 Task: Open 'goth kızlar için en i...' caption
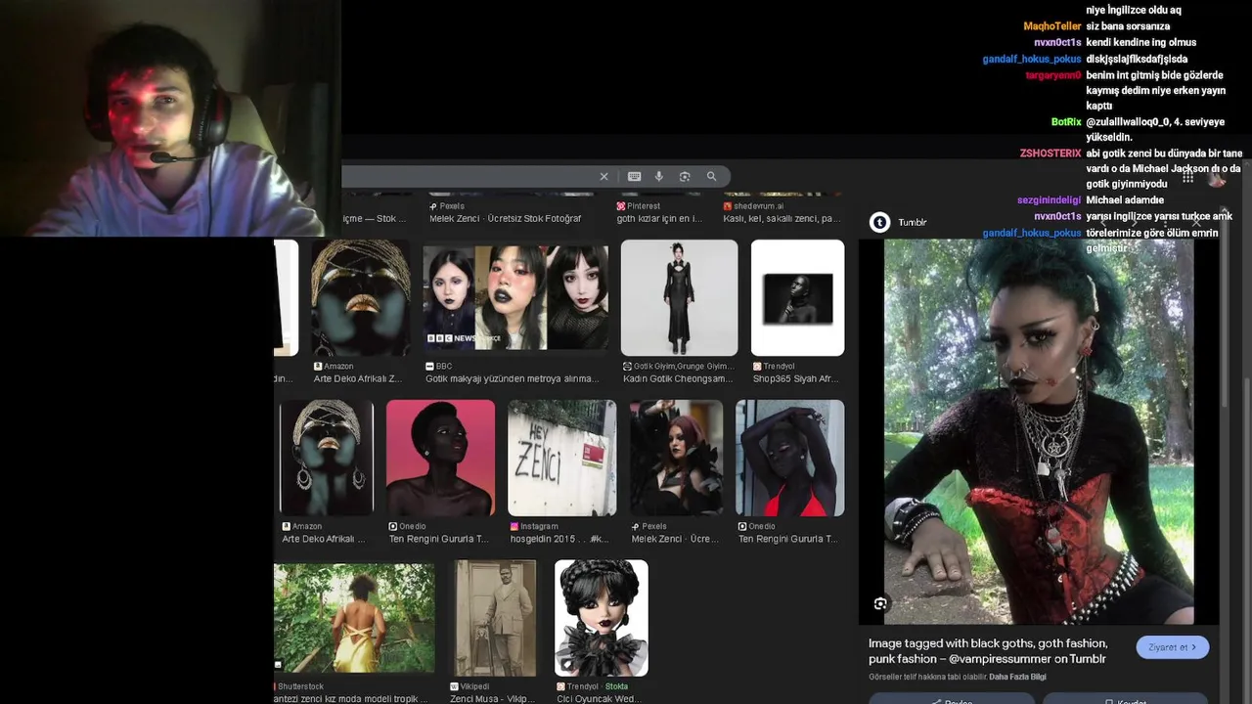click(x=659, y=219)
